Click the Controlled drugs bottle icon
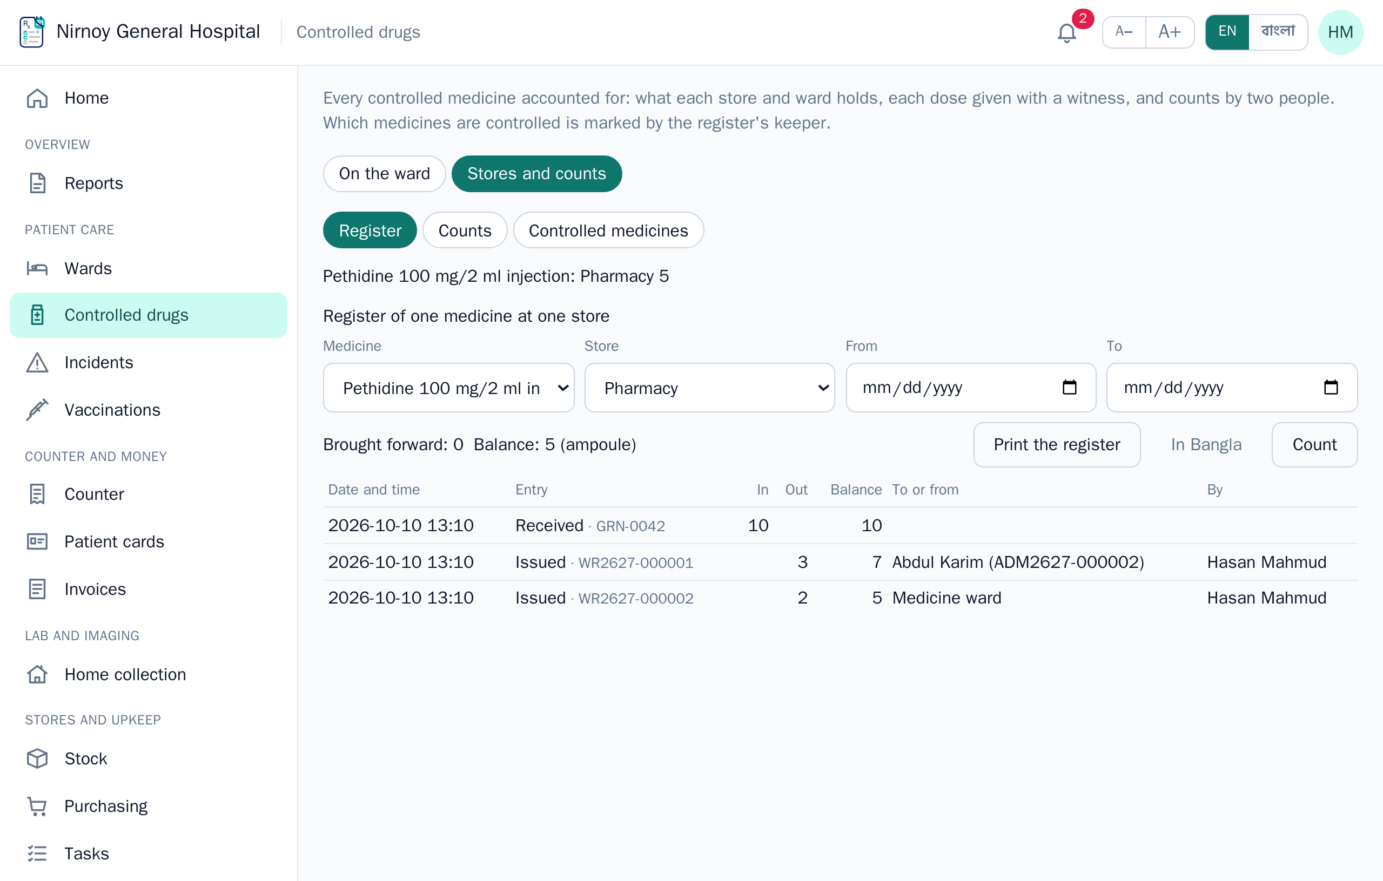Image resolution: width=1383 pixels, height=881 pixels. click(x=37, y=315)
